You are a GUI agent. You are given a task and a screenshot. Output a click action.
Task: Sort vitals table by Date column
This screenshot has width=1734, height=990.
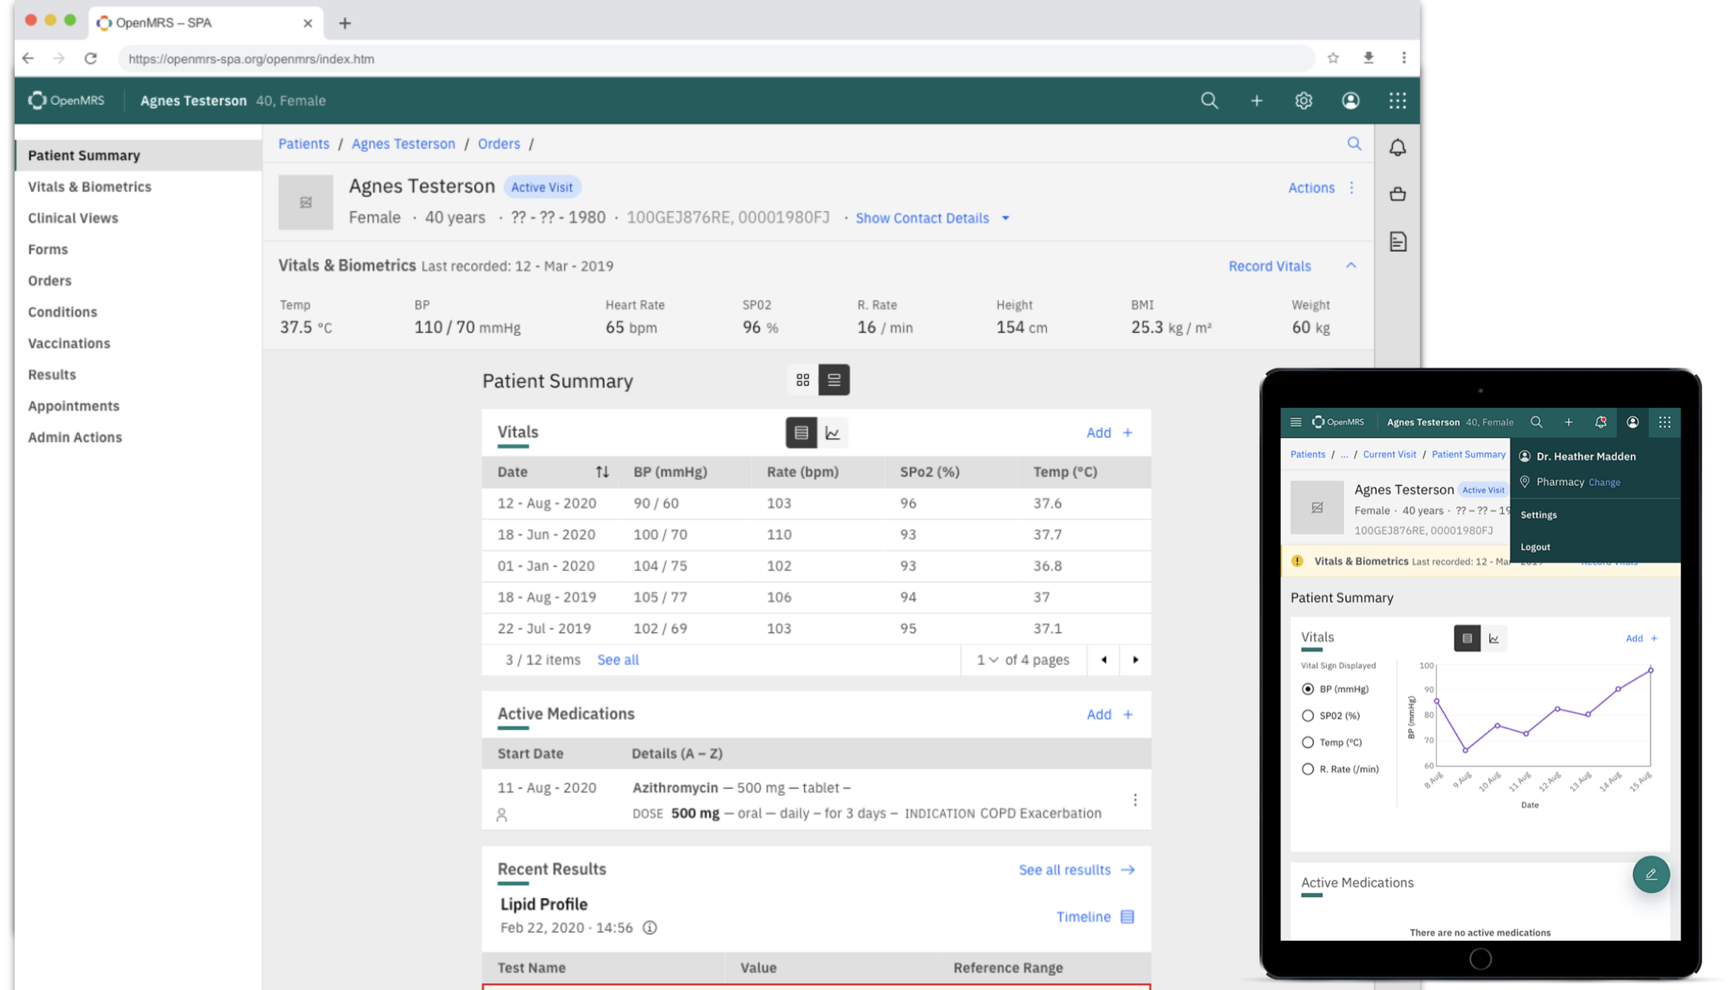point(602,472)
